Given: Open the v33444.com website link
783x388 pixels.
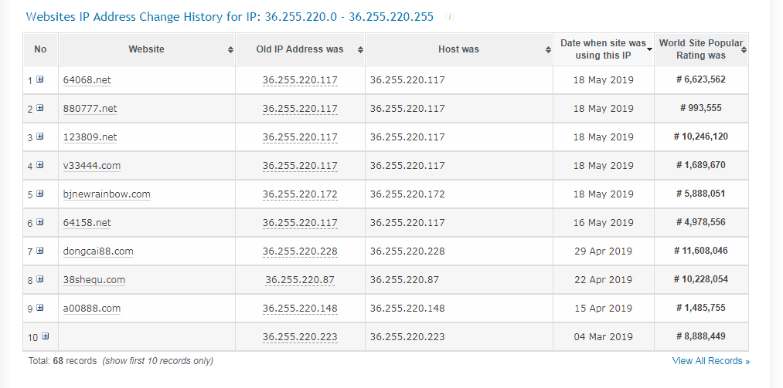Looking at the screenshot, I should point(92,165).
